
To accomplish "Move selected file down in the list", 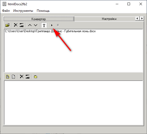I will click(36, 25).
